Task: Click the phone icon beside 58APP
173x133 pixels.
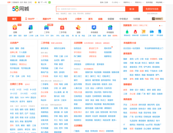Action: pos(26,19)
